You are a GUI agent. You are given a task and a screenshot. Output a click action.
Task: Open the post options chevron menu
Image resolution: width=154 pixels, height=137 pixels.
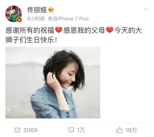coord(146,9)
